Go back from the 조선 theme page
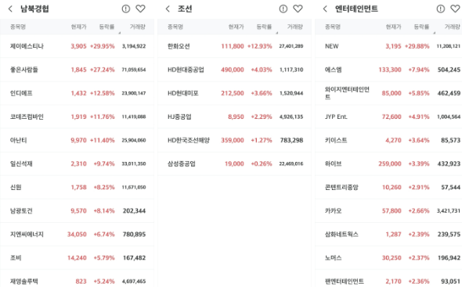 168,9
